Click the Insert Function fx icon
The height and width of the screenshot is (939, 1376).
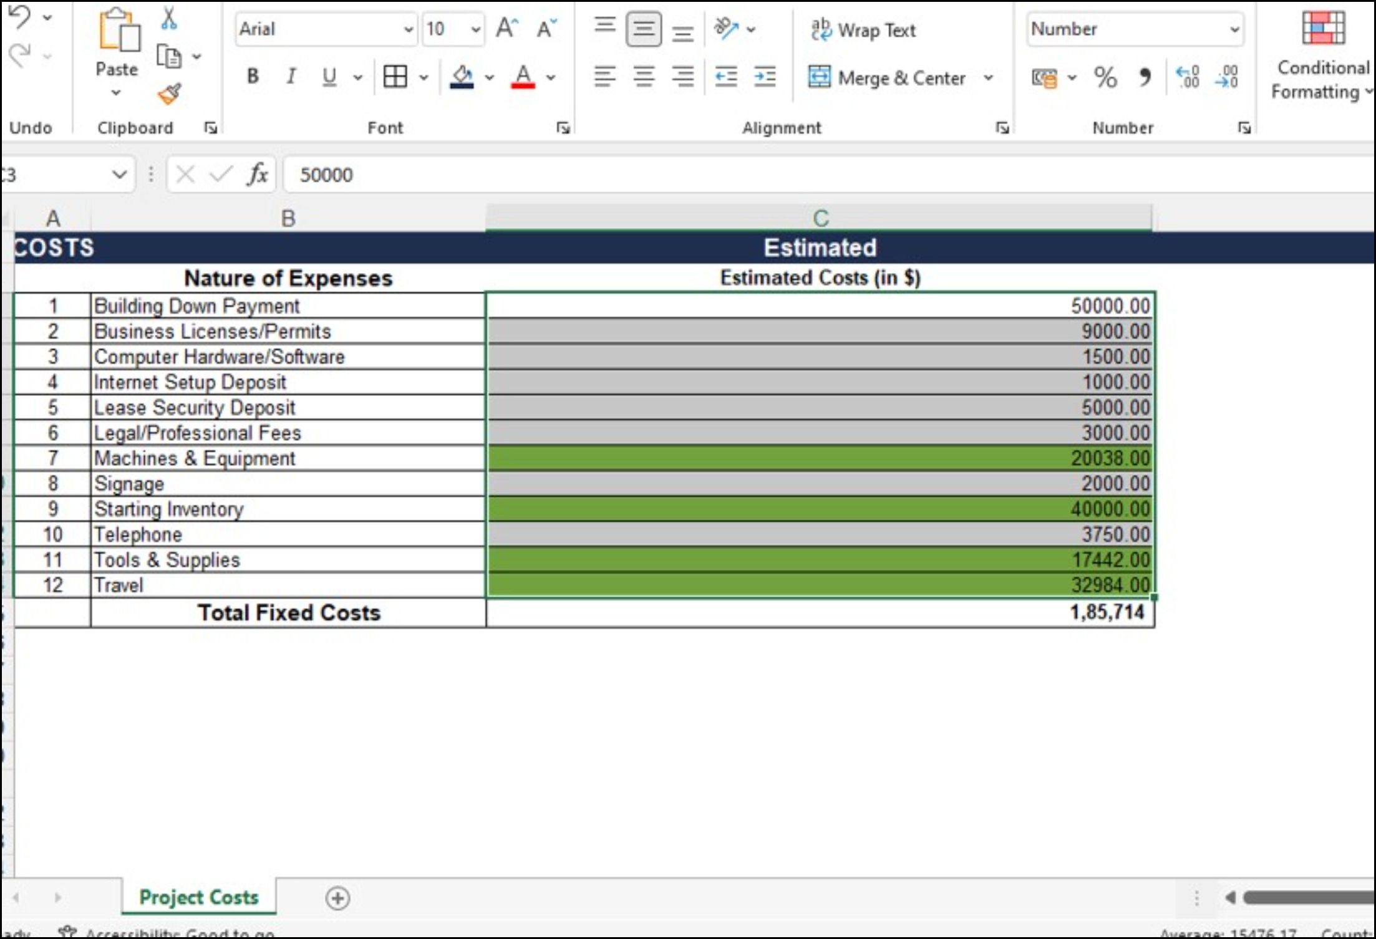point(257,175)
